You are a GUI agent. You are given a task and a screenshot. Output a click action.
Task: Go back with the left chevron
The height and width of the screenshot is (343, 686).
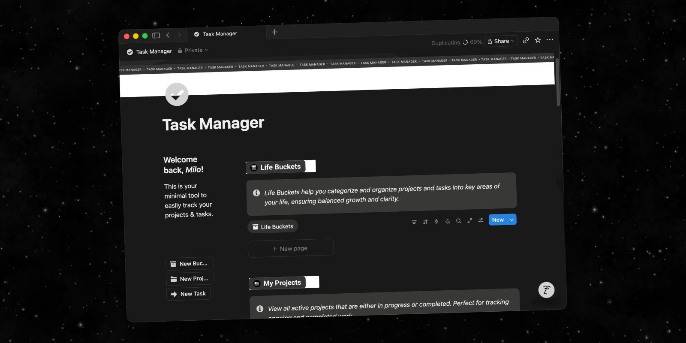(x=168, y=35)
